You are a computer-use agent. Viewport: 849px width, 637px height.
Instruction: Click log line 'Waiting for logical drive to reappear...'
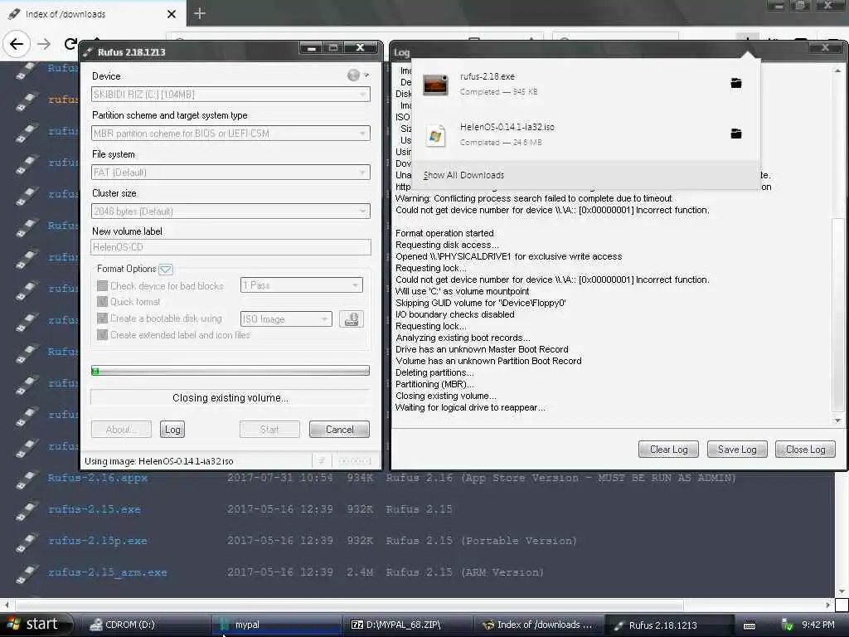pyautogui.click(x=471, y=407)
